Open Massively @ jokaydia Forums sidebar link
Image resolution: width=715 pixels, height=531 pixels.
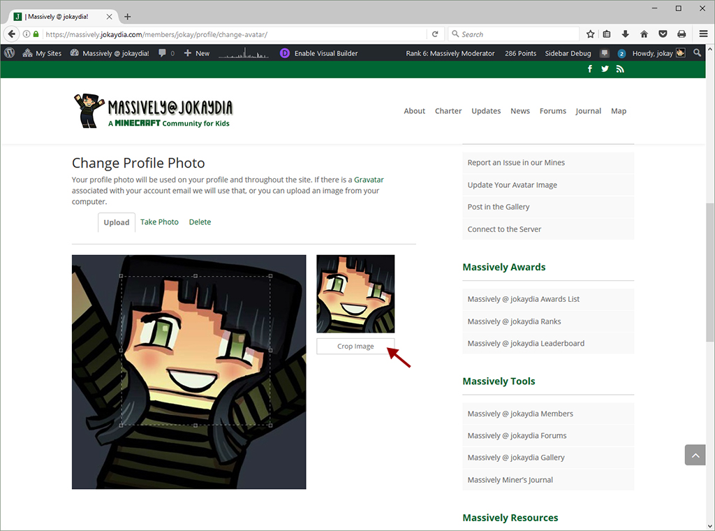[x=548, y=435]
